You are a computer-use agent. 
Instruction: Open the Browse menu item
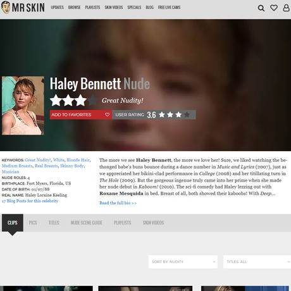point(74,8)
